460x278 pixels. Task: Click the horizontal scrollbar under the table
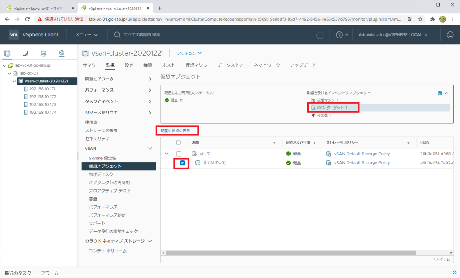point(291,253)
